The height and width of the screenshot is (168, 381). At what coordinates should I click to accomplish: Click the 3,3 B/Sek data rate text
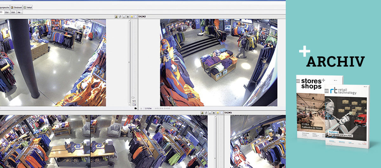click(x=148, y=108)
